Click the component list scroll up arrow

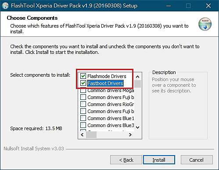(137, 77)
